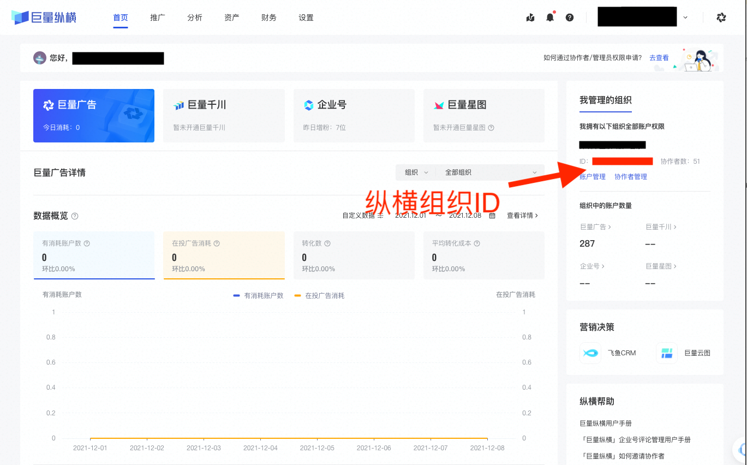Click the user avatar next to 您好
The height and width of the screenshot is (465, 747).
(x=39, y=58)
